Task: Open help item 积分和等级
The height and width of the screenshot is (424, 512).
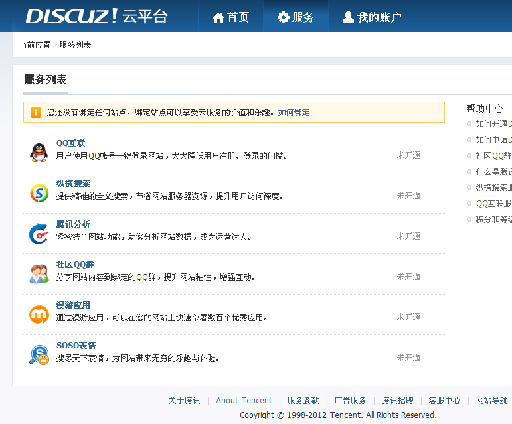Action: pos(493,220)
